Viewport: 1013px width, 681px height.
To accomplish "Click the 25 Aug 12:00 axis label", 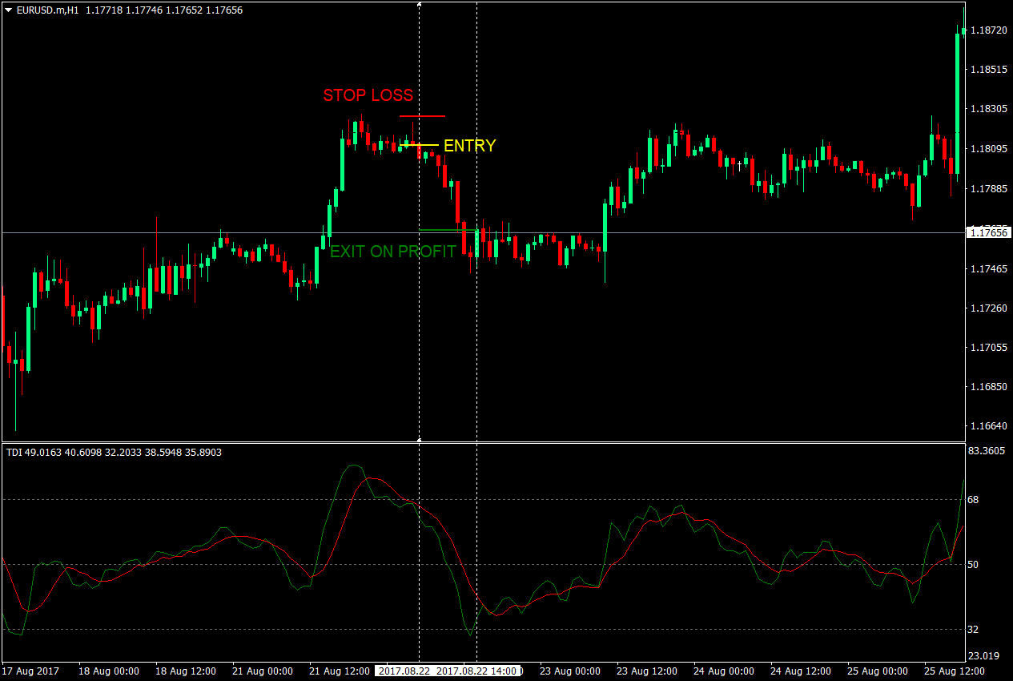I will pyautogui.click(x=955, y=671).
